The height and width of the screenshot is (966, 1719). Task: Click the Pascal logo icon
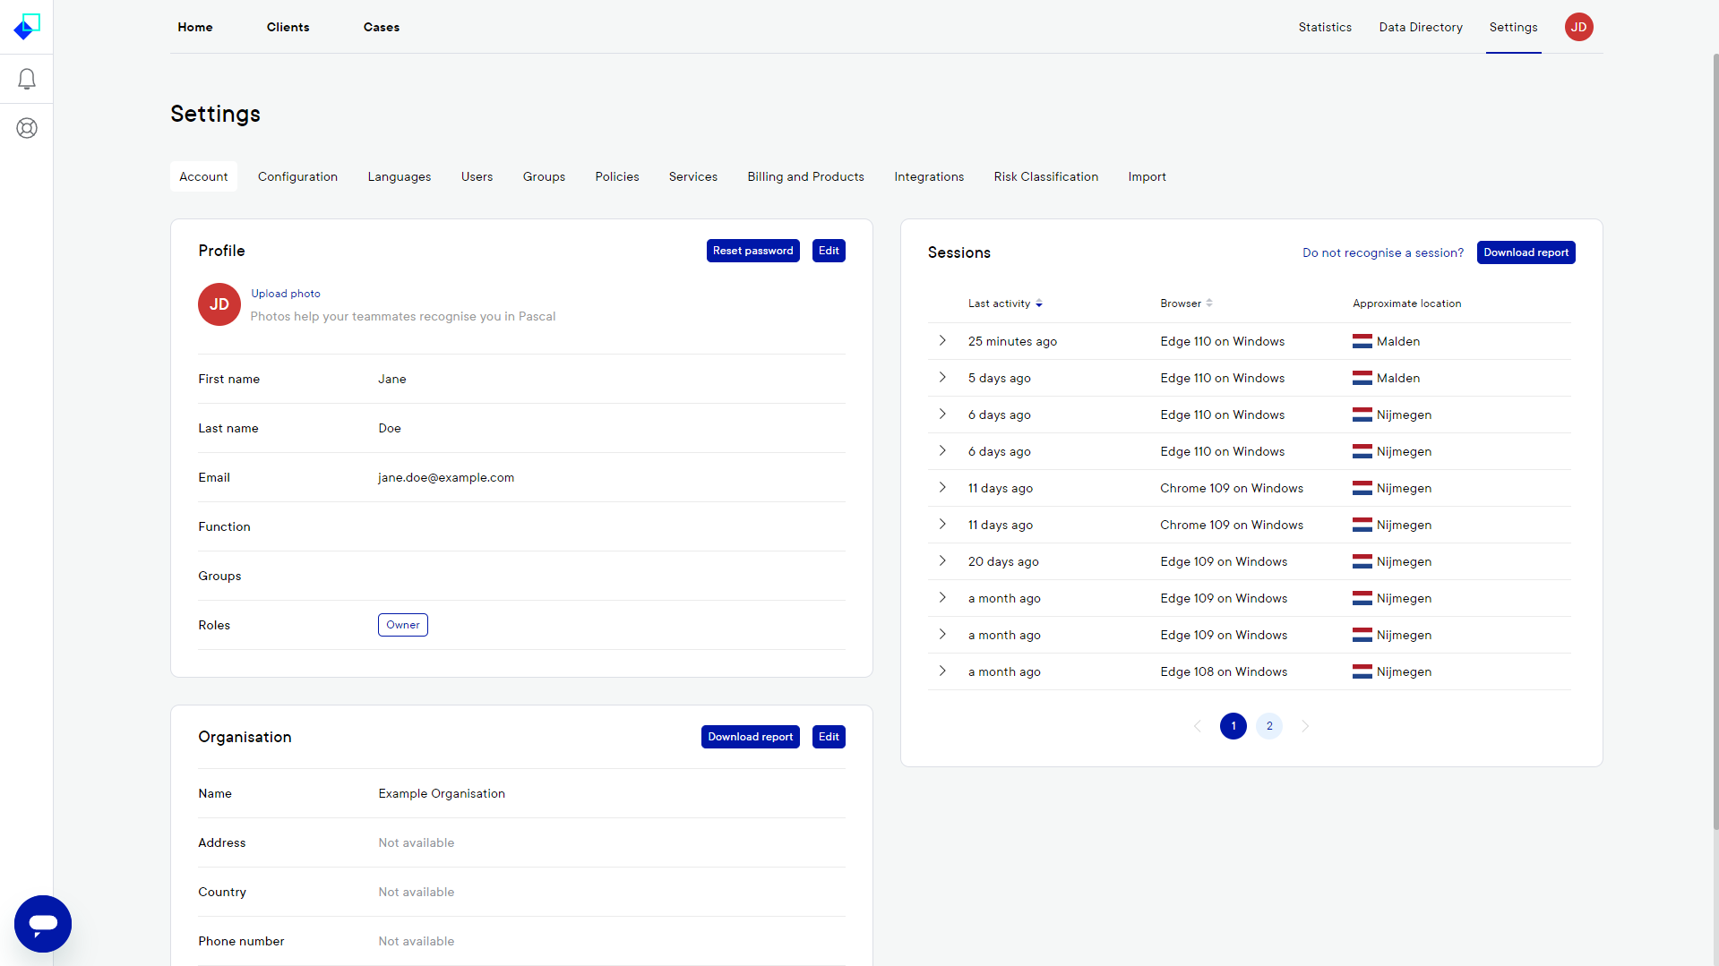(x=27, y=27)
